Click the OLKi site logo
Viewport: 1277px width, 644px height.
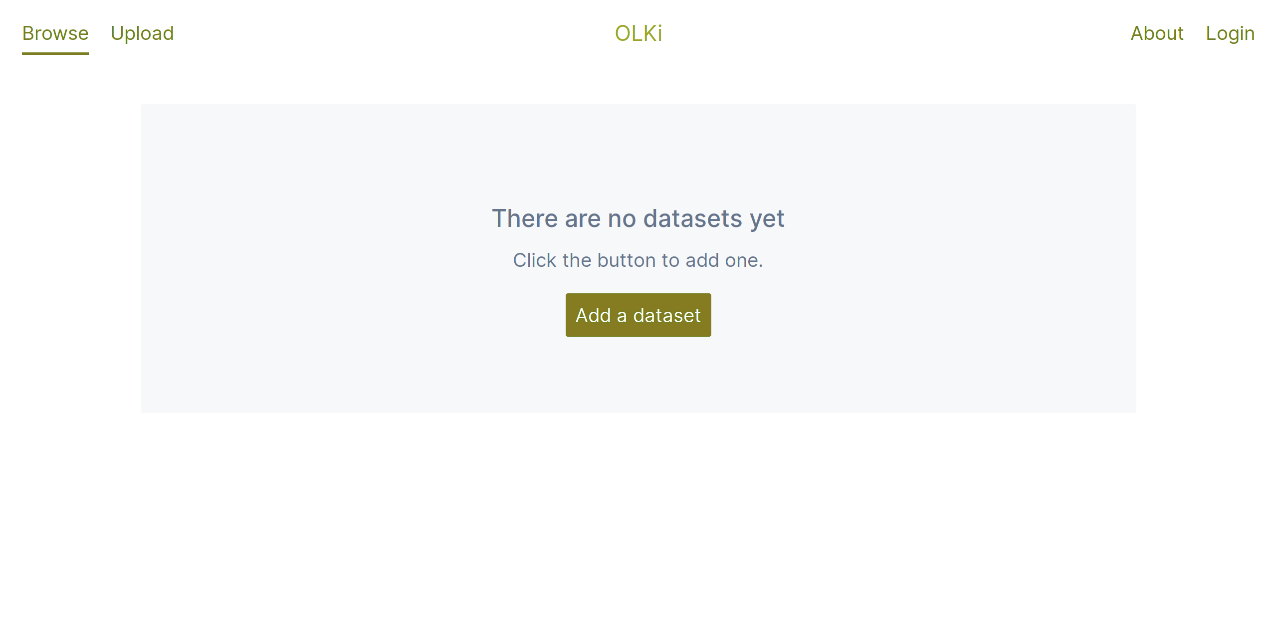[638, 33]
